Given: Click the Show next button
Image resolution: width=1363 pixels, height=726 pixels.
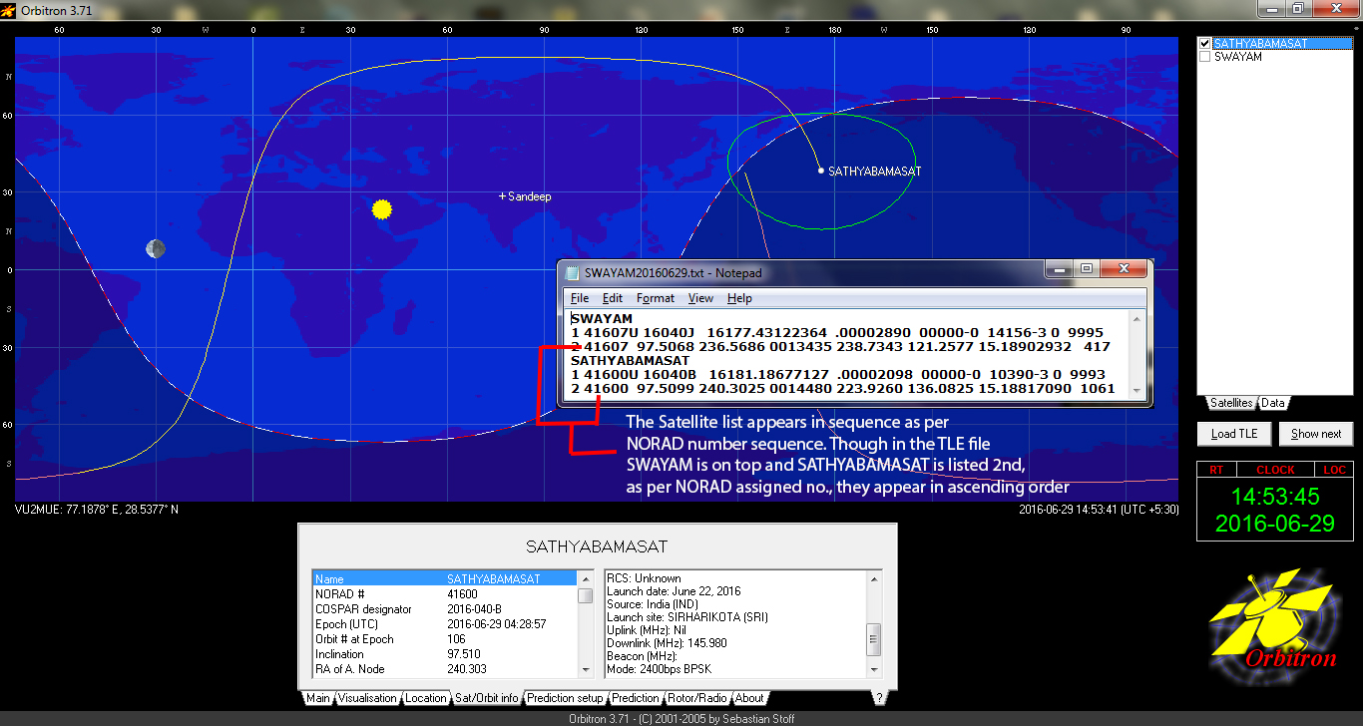Looking at the screenshot, I should [1316, 434].
